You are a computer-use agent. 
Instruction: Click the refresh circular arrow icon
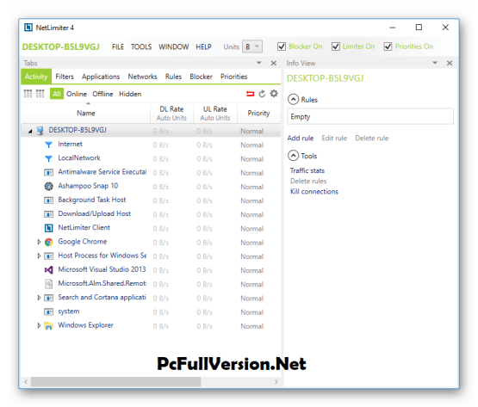262,94
